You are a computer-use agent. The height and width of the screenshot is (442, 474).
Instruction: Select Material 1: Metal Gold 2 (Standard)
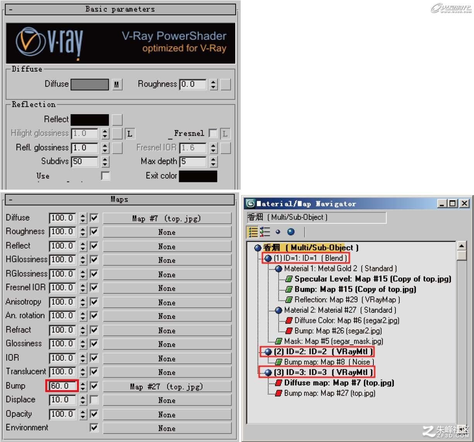[x=341, y=269]
